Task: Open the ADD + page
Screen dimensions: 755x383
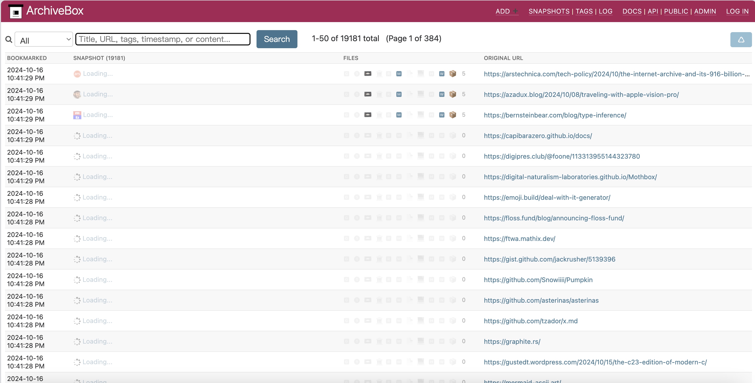Action: tap(507, 11)
